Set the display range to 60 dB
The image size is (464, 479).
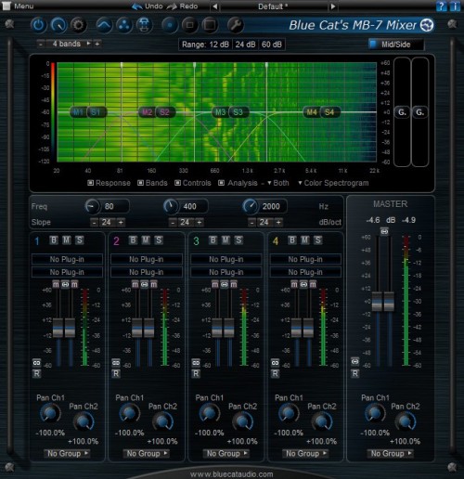(272, 45)
